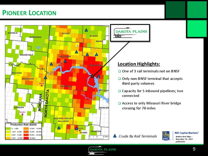This screenshot has height=156, width=208.
Task: Click the DANIELS county label
Action: [x=12, y=33]
